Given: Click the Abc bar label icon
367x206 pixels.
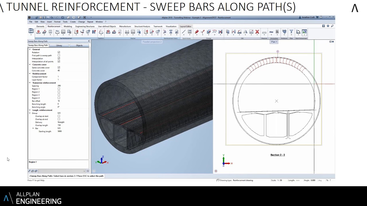Looking at the screenshot, I should (x=57, y=32).
